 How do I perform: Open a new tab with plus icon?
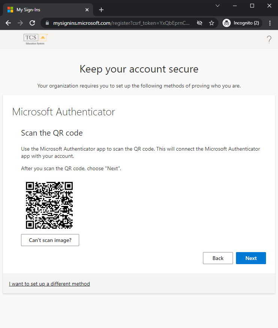point(101,10)
